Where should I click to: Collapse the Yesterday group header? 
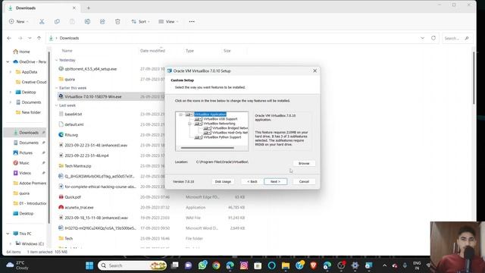(x=57, y=61)
